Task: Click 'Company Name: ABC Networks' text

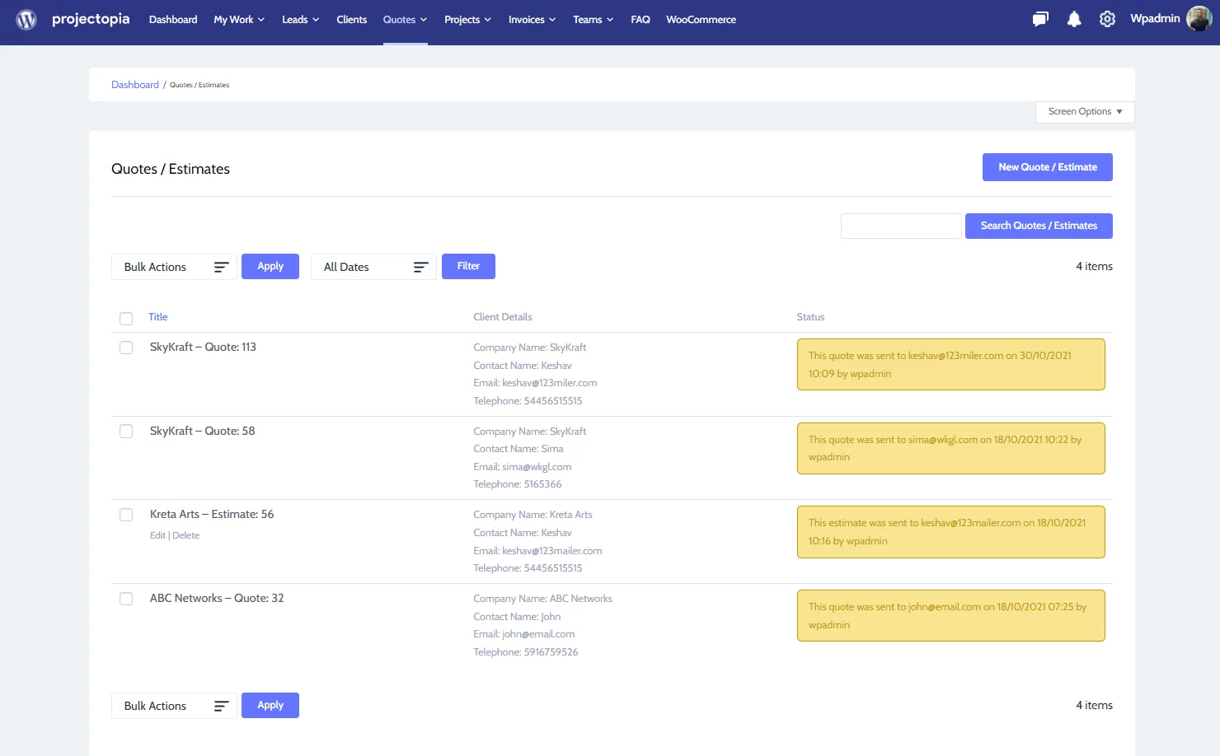Action: click(x=542, y=599)
